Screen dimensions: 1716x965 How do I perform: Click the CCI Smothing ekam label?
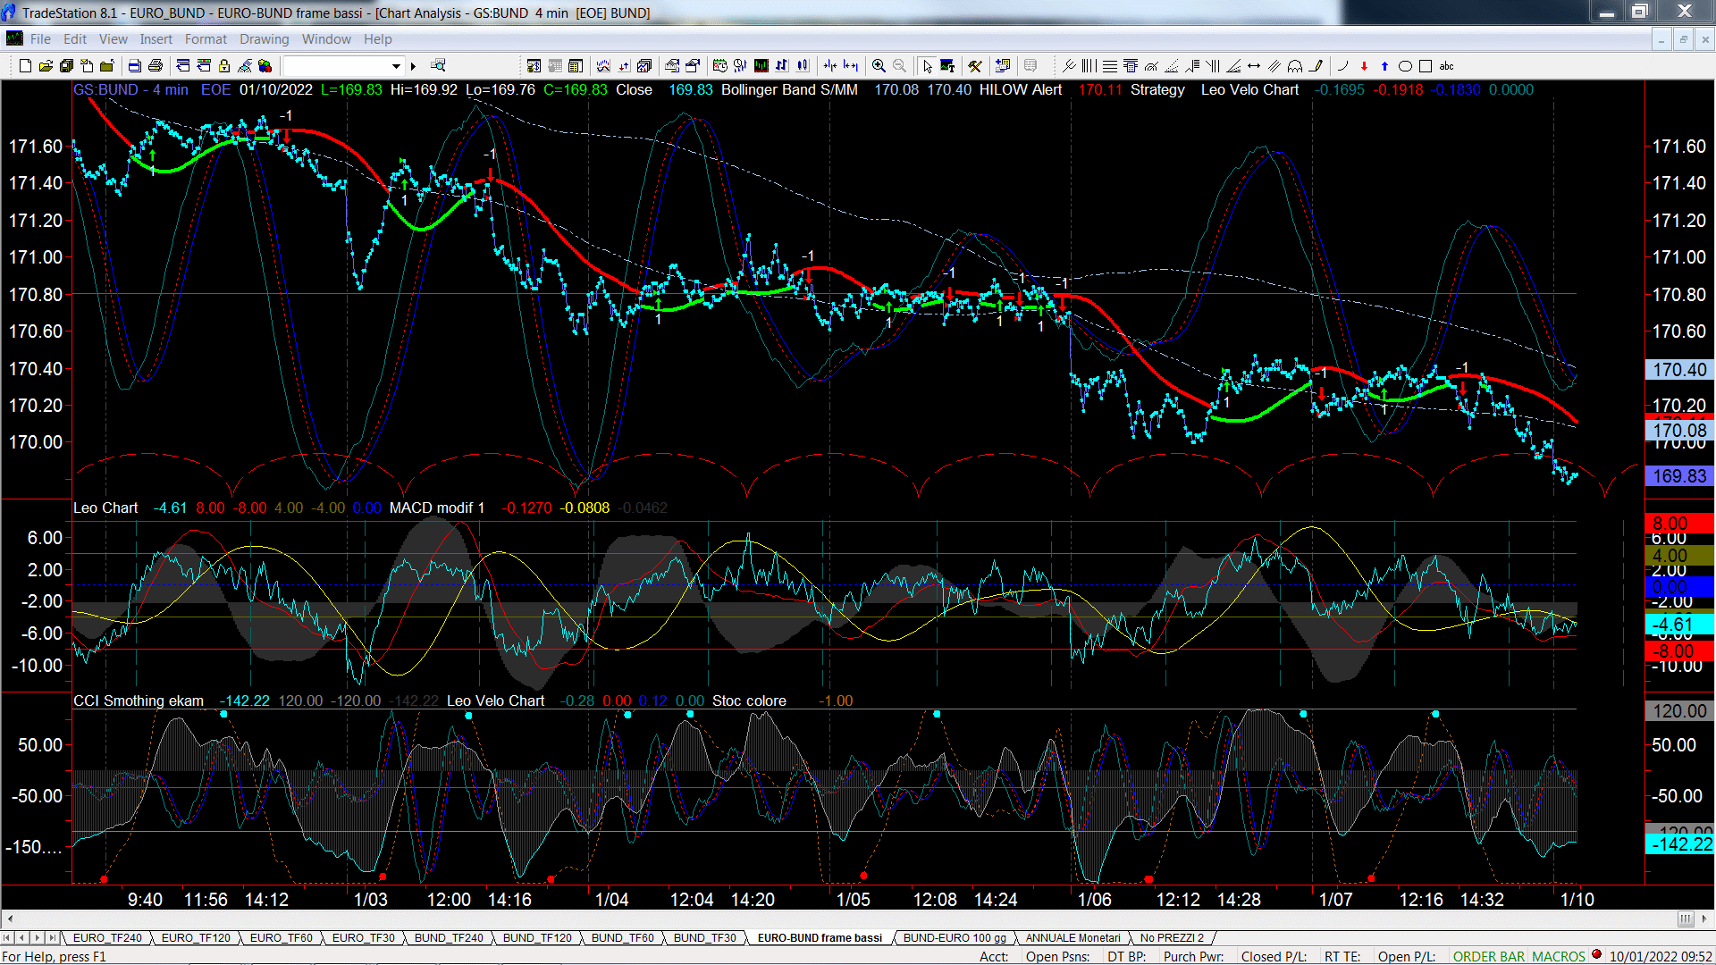(x=139, y=701)
